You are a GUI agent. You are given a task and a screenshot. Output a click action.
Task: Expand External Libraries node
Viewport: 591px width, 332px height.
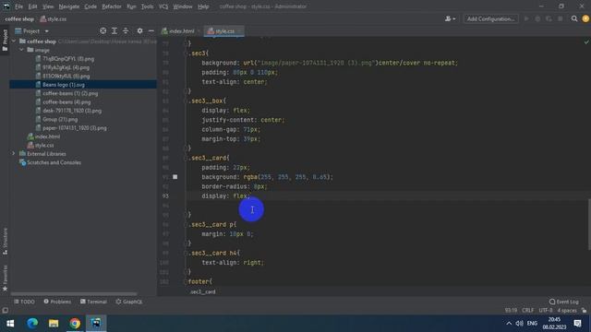pos(14,154)
